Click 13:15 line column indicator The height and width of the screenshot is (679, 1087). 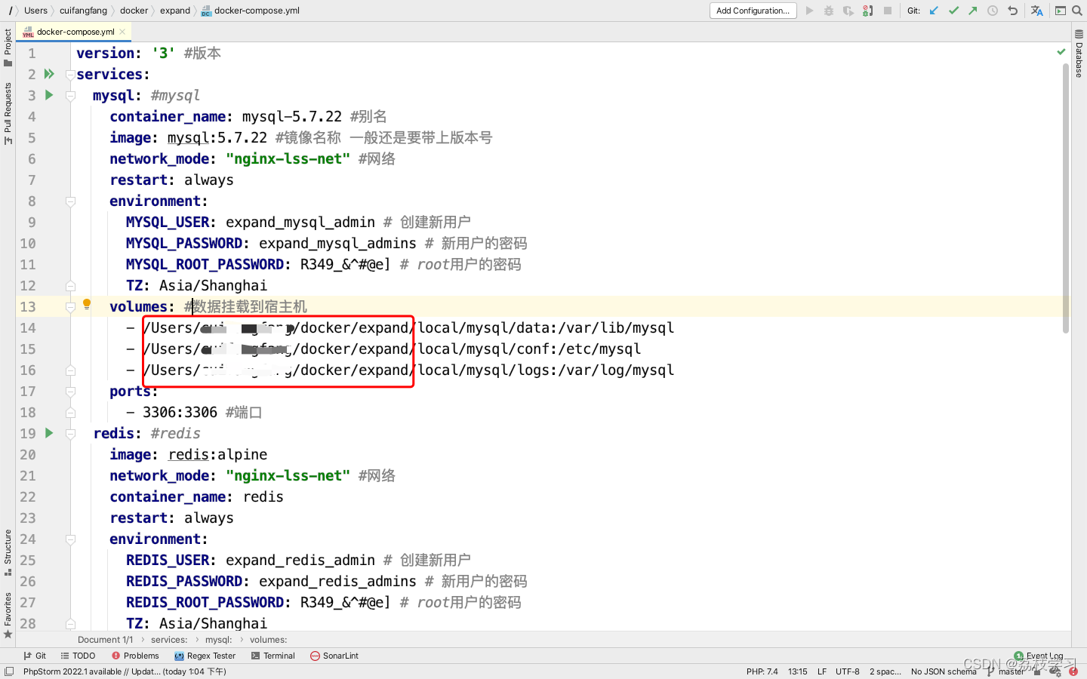point(797,671)
